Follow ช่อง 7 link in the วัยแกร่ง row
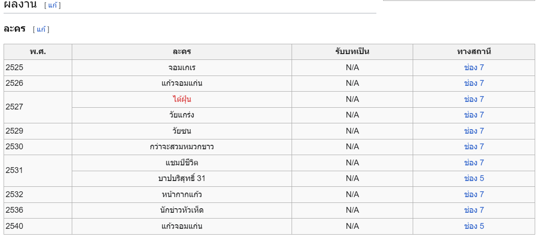The width and height of the screenshot is (541, 240). click(x=474, y=115)
